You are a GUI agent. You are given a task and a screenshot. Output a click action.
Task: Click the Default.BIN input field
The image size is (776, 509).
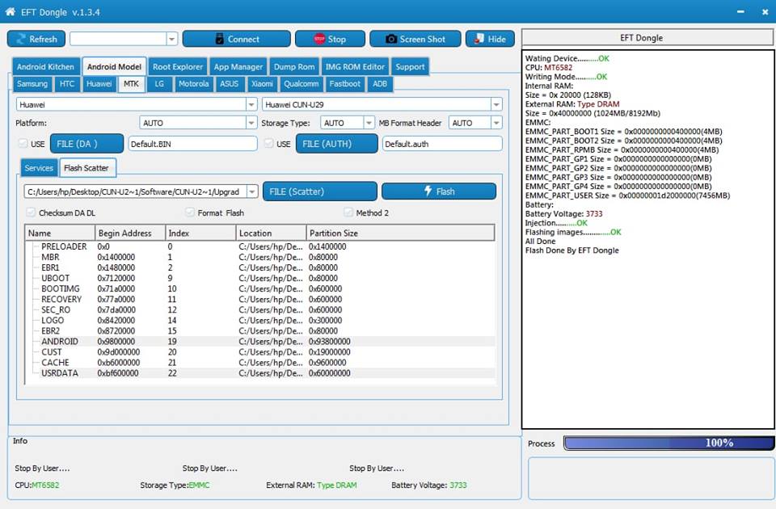[x=193, y=144]
